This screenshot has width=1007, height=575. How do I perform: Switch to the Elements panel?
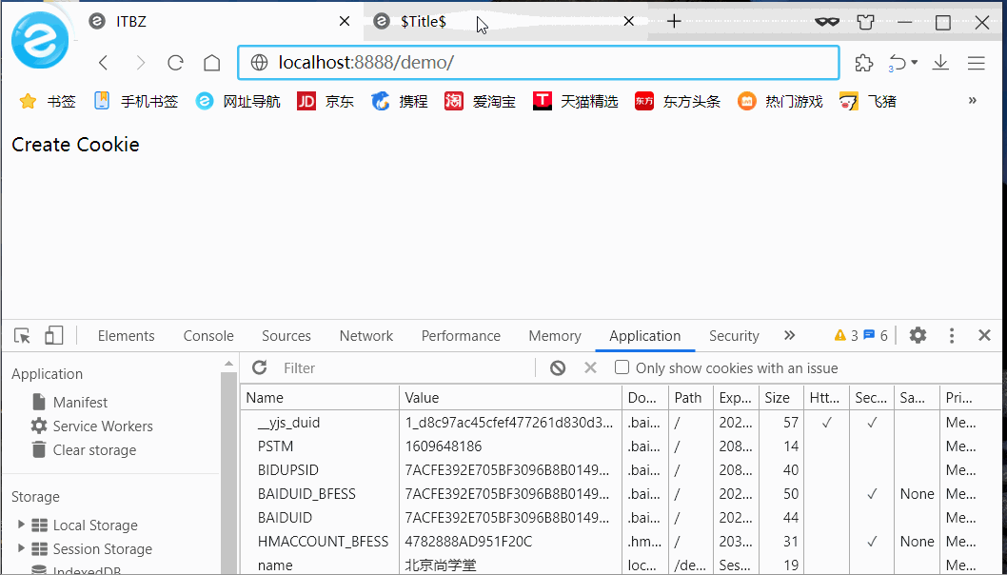[126, 336]
